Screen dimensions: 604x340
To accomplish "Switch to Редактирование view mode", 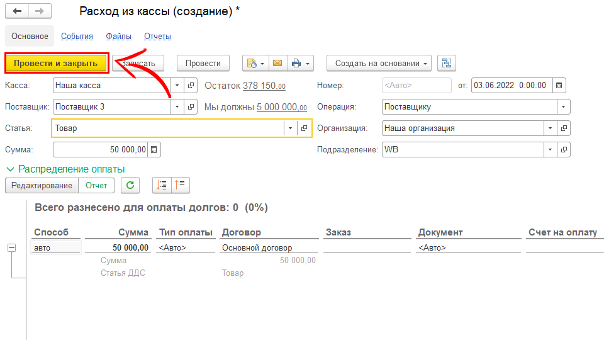I will [42, 185].
